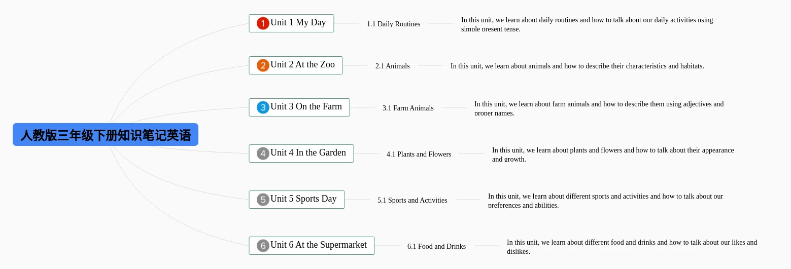
Task: Click the 2.1 Animals subtopic
Action: click(392, 66)
